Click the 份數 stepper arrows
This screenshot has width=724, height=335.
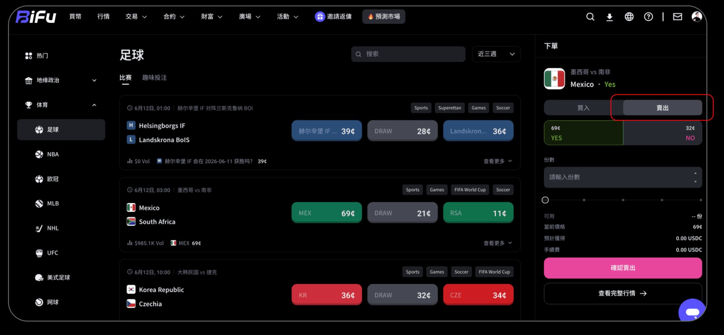point(695,177)
